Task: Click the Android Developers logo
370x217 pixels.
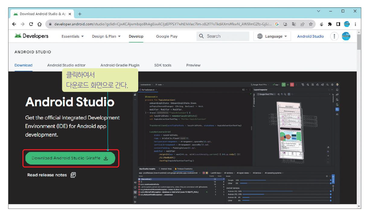Action: tap(31, 36)
